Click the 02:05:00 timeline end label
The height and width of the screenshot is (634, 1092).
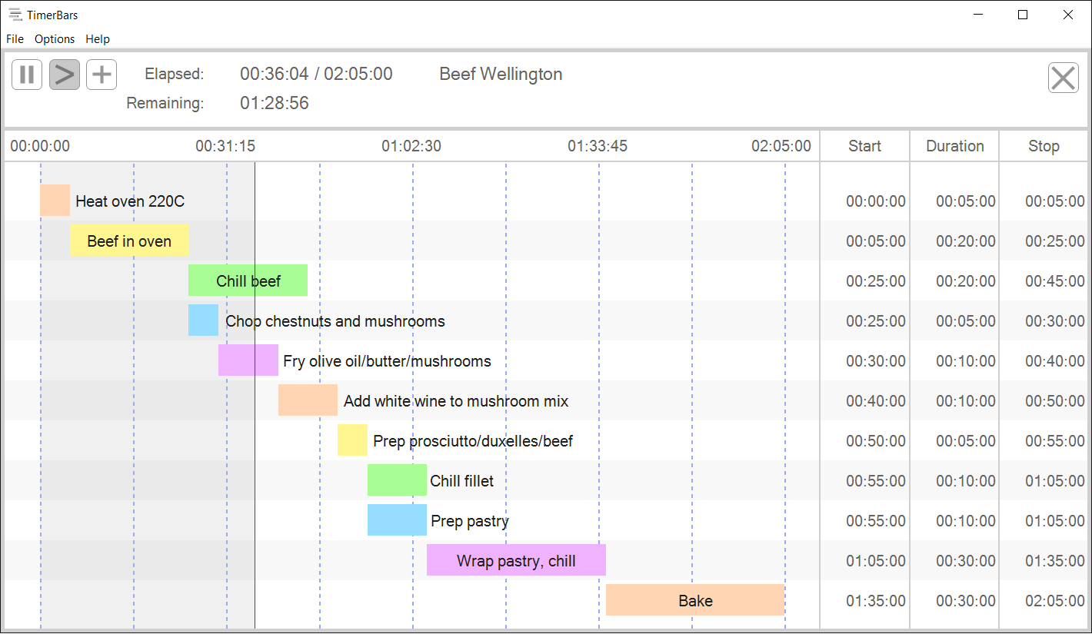pyautogui.click(x=781, y=146)
